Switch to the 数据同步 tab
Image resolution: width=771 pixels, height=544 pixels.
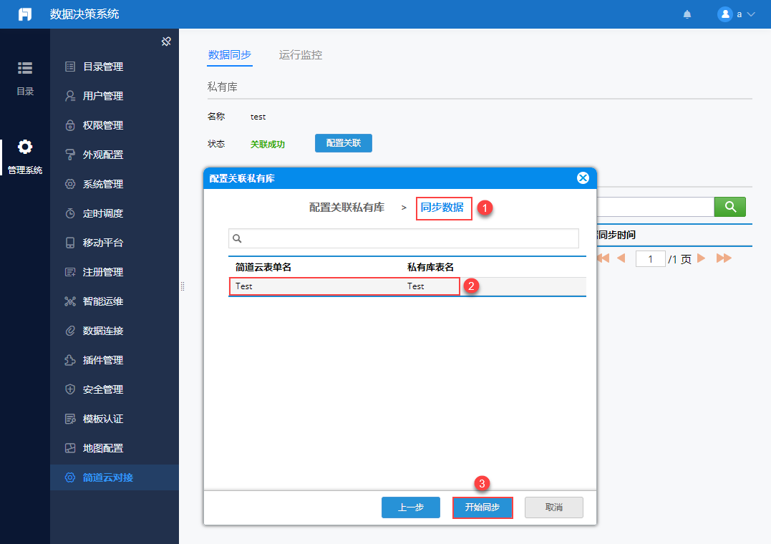pyautogui.click(x=230, y=55)
